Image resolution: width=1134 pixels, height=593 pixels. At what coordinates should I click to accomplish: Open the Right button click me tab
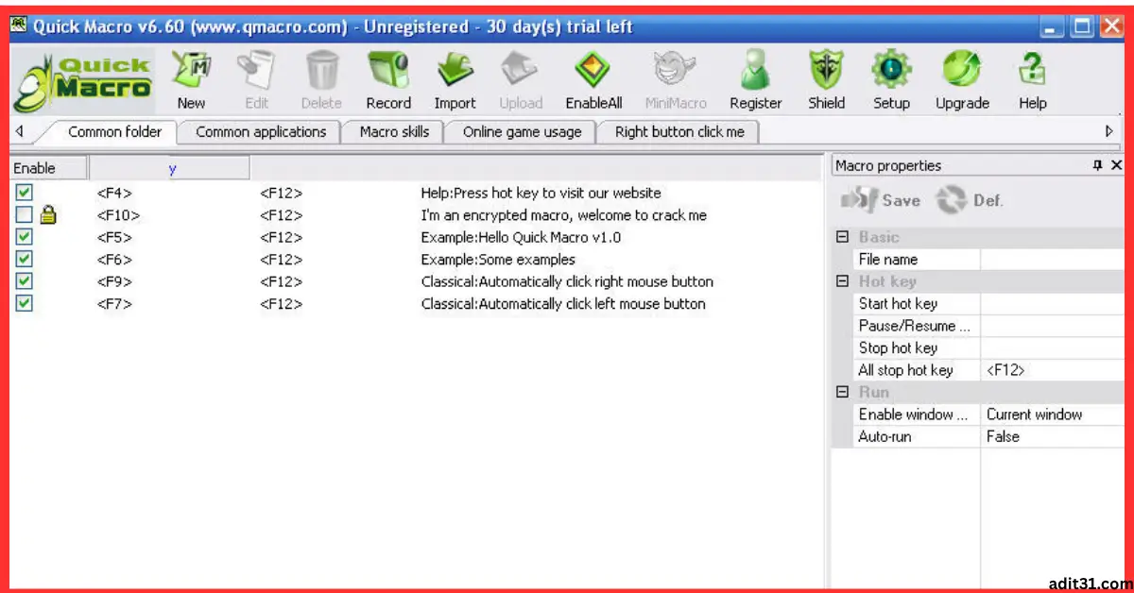tap(679, 132)
